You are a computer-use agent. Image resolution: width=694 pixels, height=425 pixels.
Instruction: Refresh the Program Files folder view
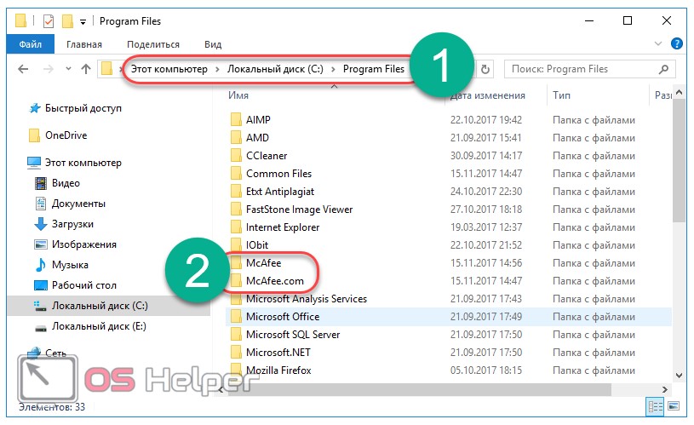coord(486,70)
